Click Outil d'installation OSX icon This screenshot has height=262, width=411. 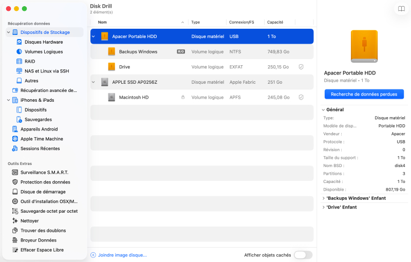(x=15, y=201)
